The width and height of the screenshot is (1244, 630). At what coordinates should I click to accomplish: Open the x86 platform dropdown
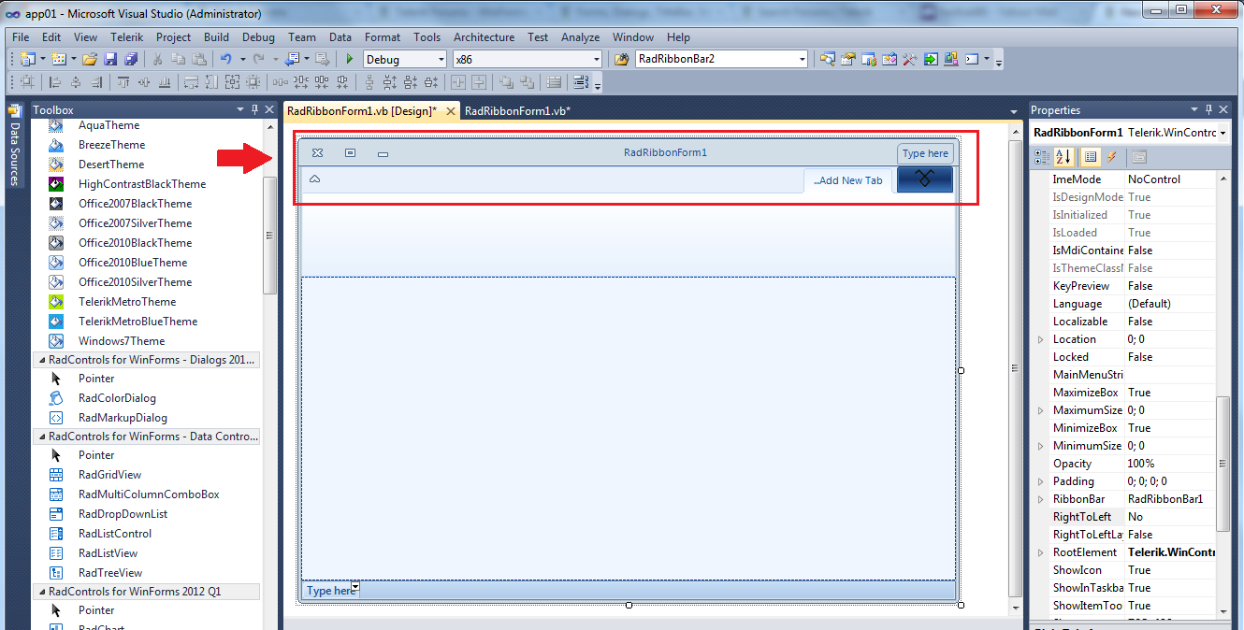(597, 59)
